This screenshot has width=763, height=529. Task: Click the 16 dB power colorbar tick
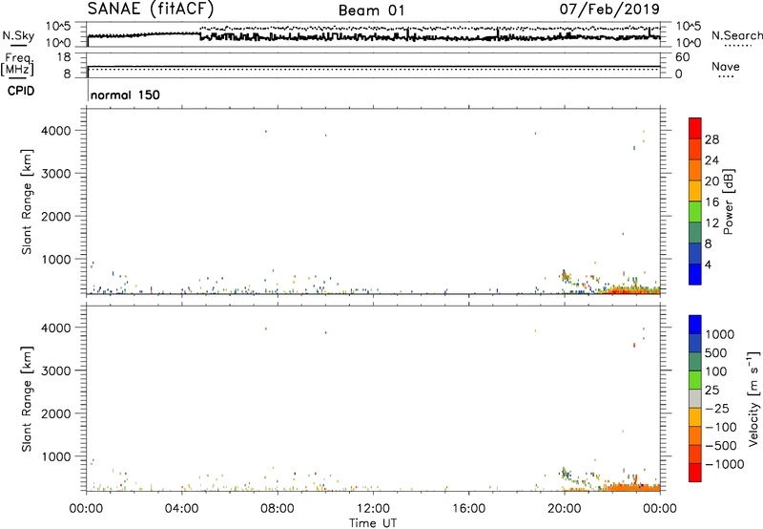pos(711,201)
